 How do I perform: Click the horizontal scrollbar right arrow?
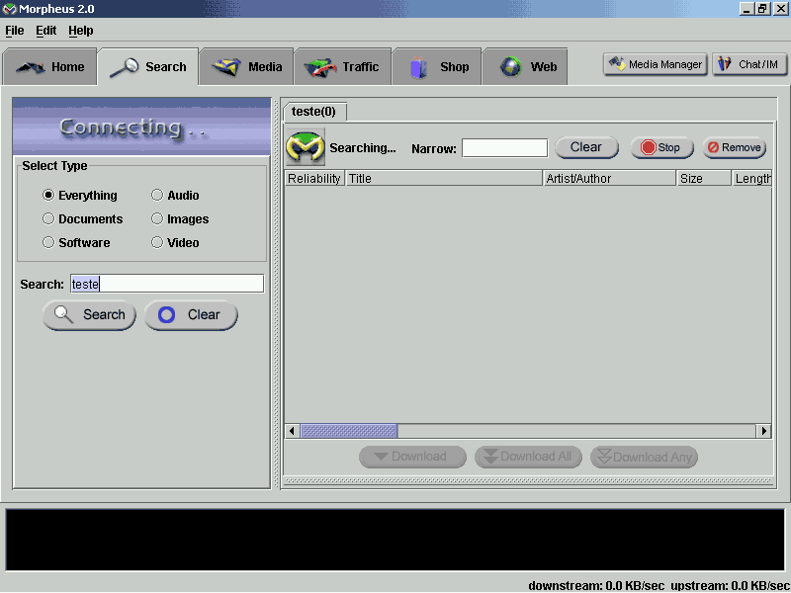pos(763,432)
